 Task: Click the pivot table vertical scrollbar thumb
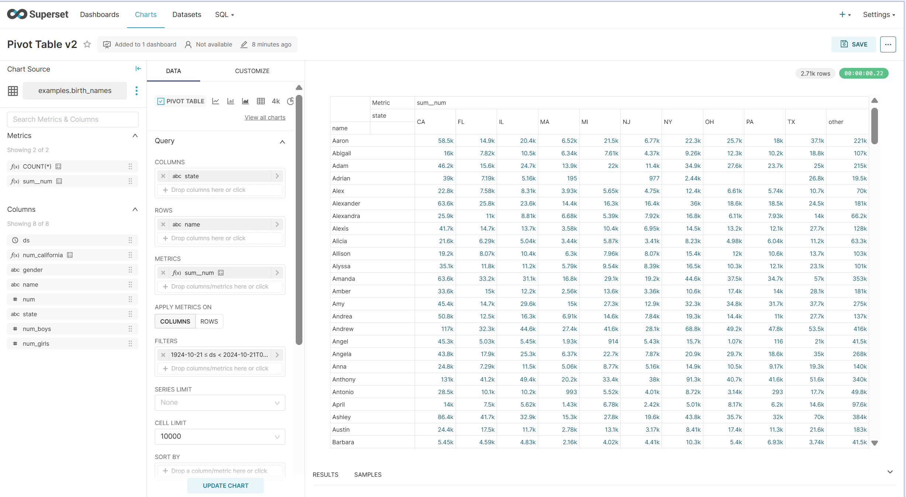click(874, 126)
